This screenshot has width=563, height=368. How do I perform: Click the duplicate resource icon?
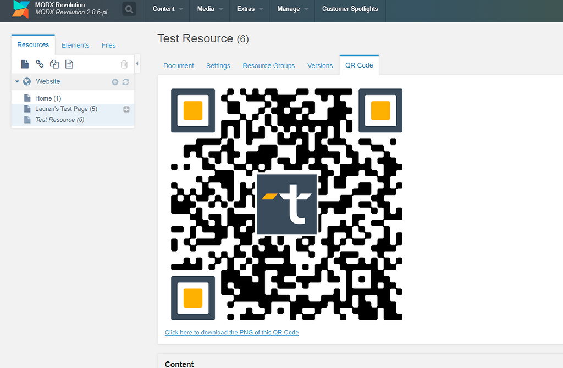[54, 64]
